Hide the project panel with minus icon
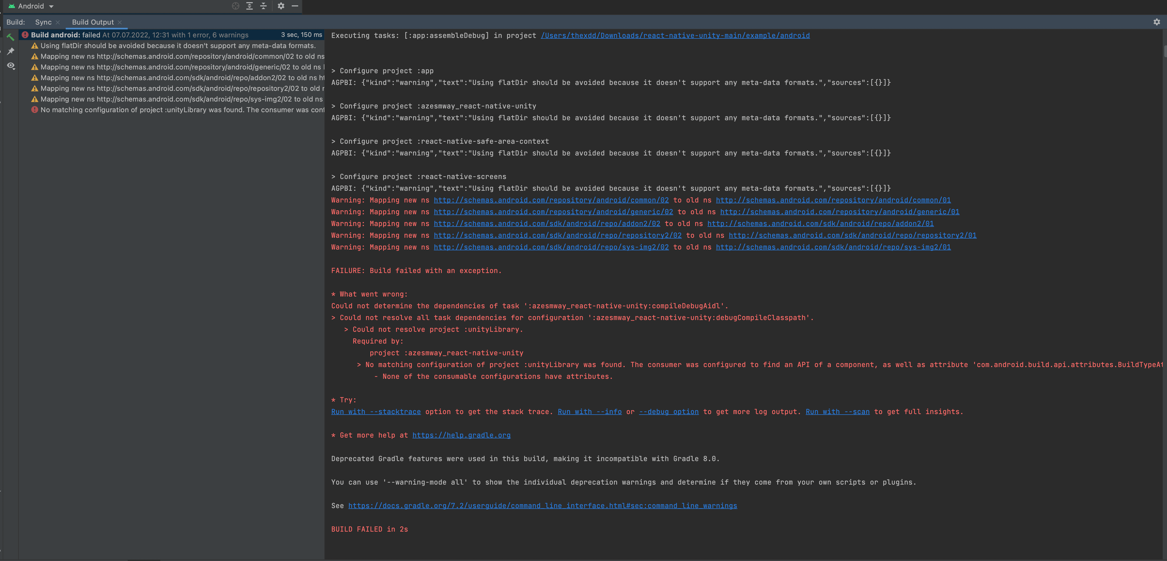The height and width of the screenshot is (561, 1167). point(295,6)
